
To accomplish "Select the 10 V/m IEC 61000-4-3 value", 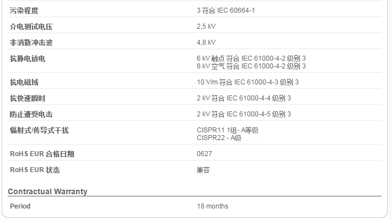I will click(x=248, y=82).
